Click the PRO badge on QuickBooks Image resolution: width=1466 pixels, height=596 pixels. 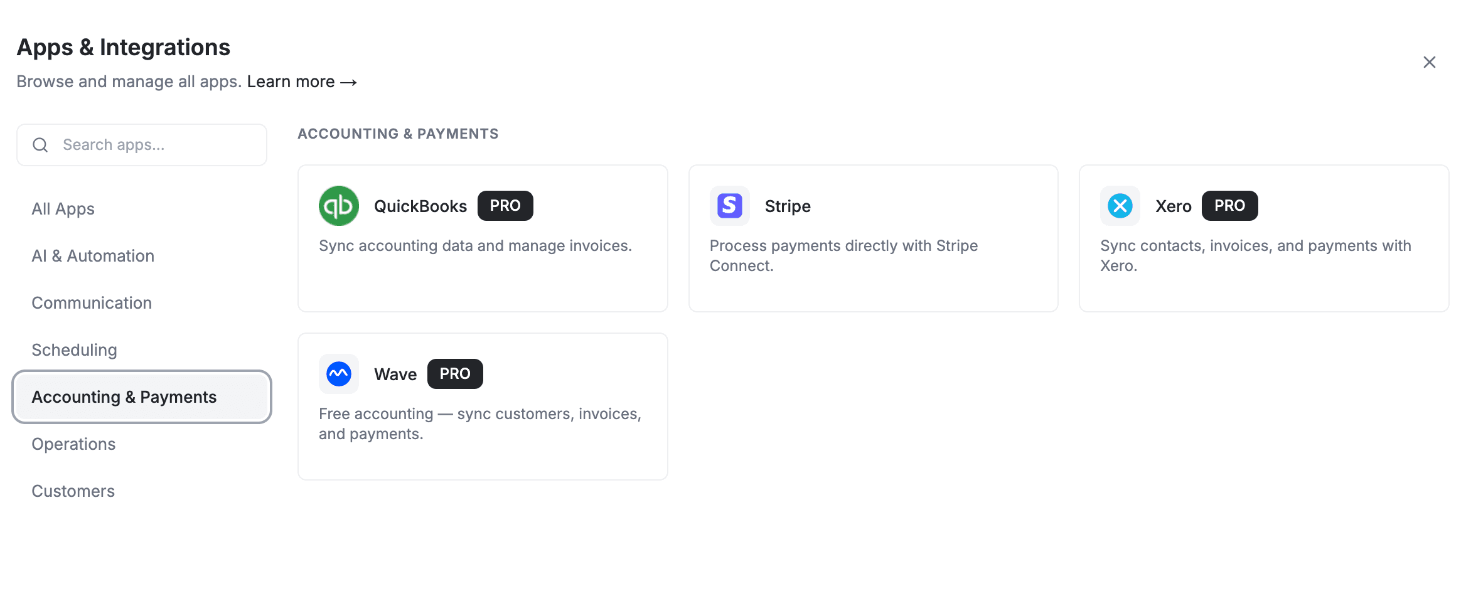505,205
